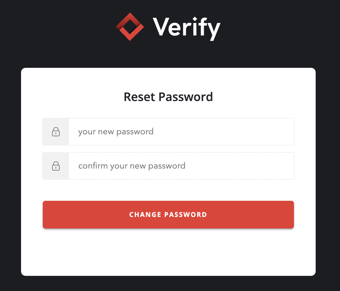Screen dimensions: 340x291
Task: Select the Verify wordmark text
Action: tap(186, 27)
